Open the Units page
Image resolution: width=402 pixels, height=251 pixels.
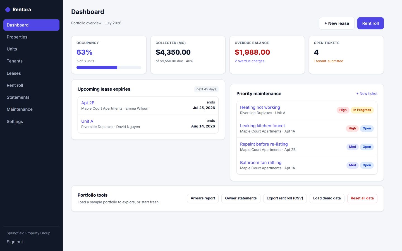pos(31,49)
